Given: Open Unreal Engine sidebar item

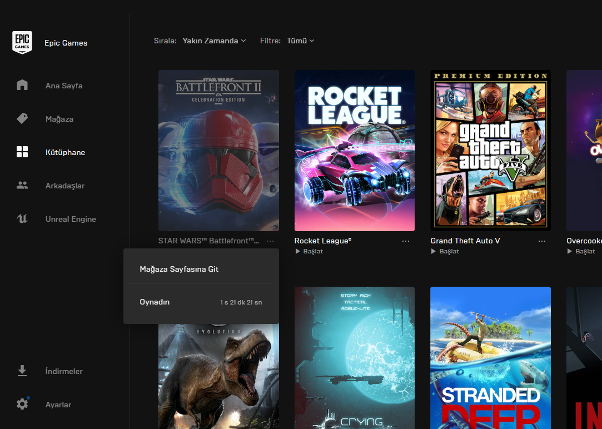Looking at the screenshot, I should (71, 219).
